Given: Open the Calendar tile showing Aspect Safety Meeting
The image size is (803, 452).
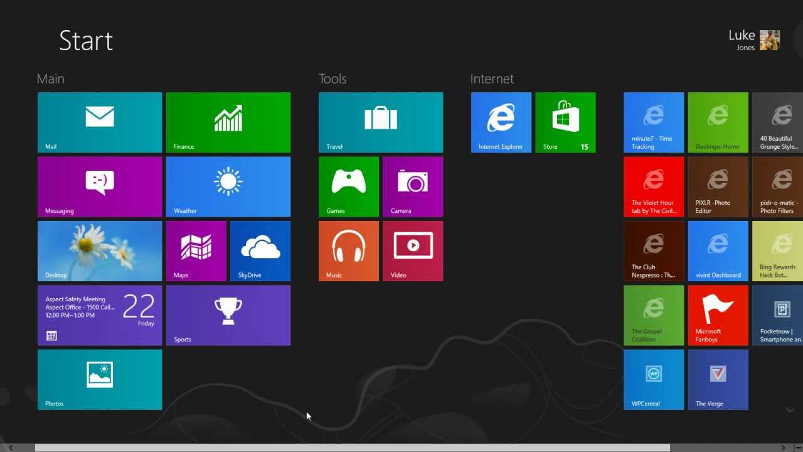Looking at the screenshot, I should (100, 315).
